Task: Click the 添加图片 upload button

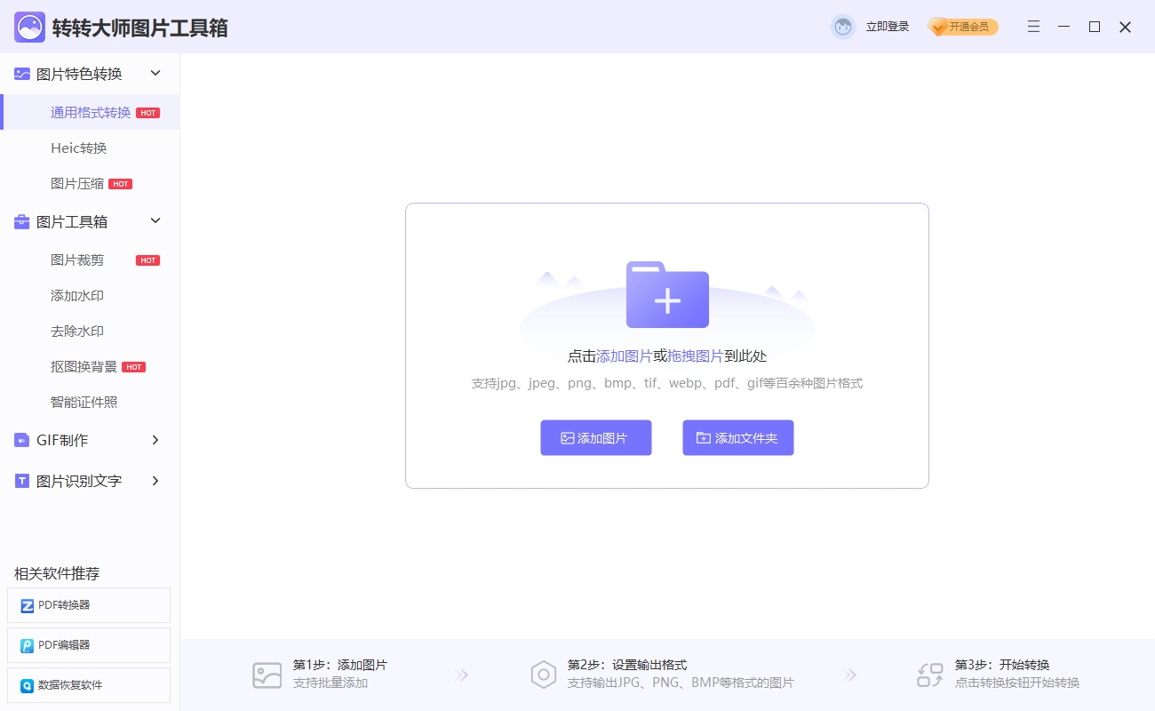Action: pos(595,437)
